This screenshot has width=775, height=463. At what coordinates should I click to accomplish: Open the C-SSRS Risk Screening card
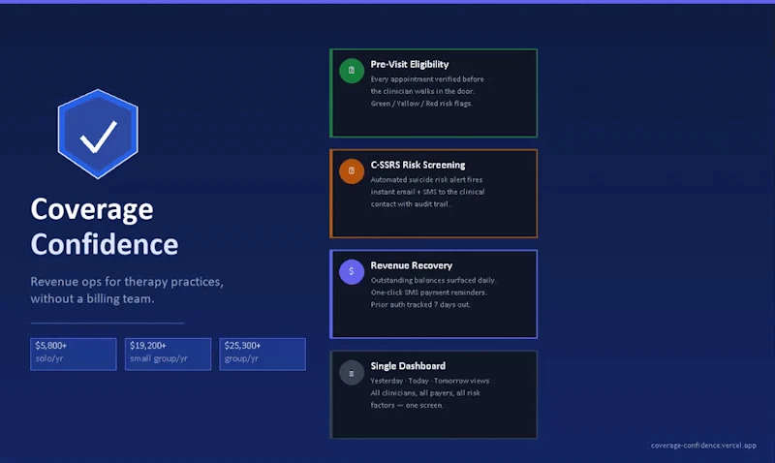433,194
